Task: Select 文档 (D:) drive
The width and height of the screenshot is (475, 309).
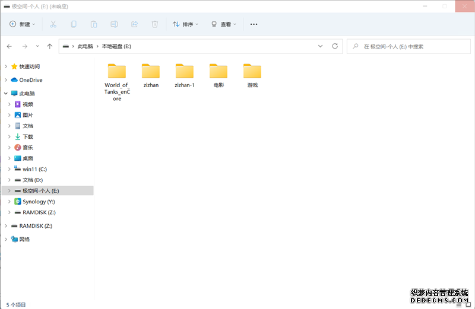Action: pos(33,180)
